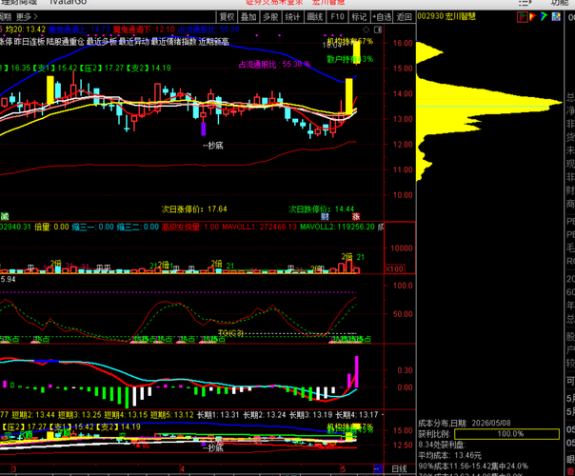
Task: Open the 日线 period selector
Action: [x=399, y=468]
